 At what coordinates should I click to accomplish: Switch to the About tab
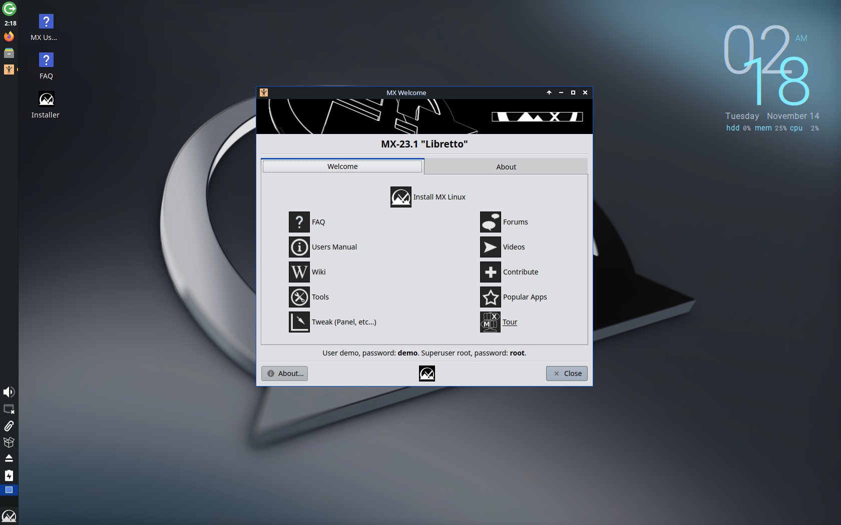click(x=506, y=167)
